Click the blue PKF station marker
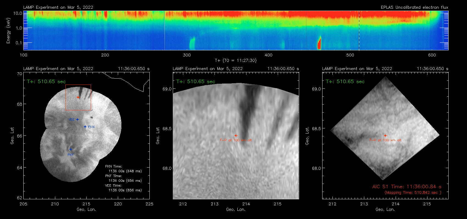 71,149
